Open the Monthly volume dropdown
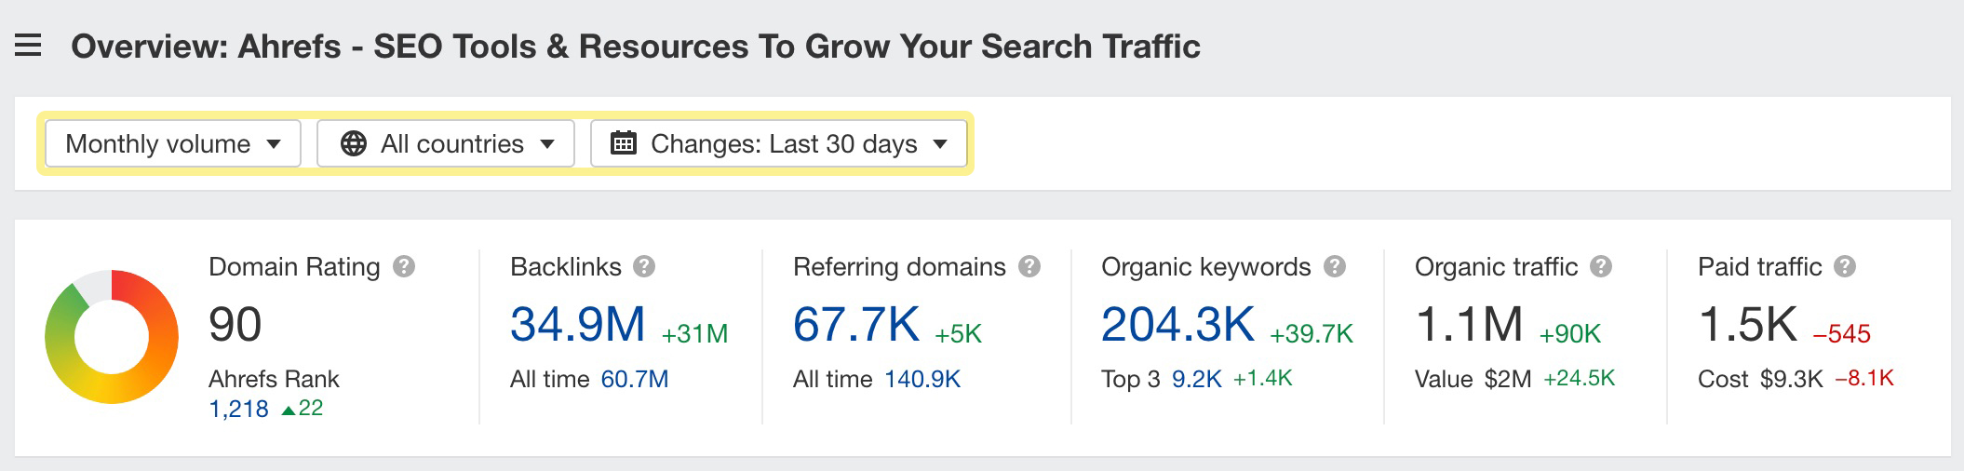 pos(173,143)
